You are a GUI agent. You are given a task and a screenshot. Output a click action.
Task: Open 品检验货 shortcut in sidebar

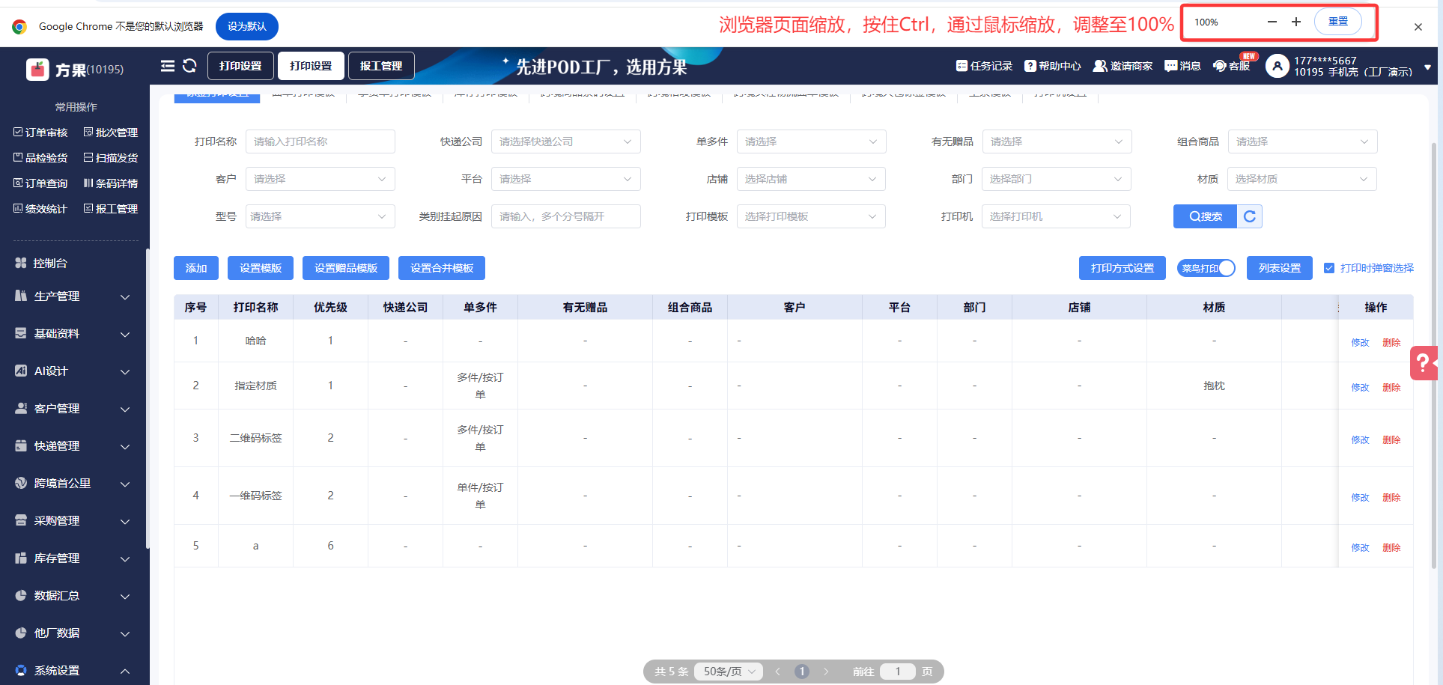[40, 158]
